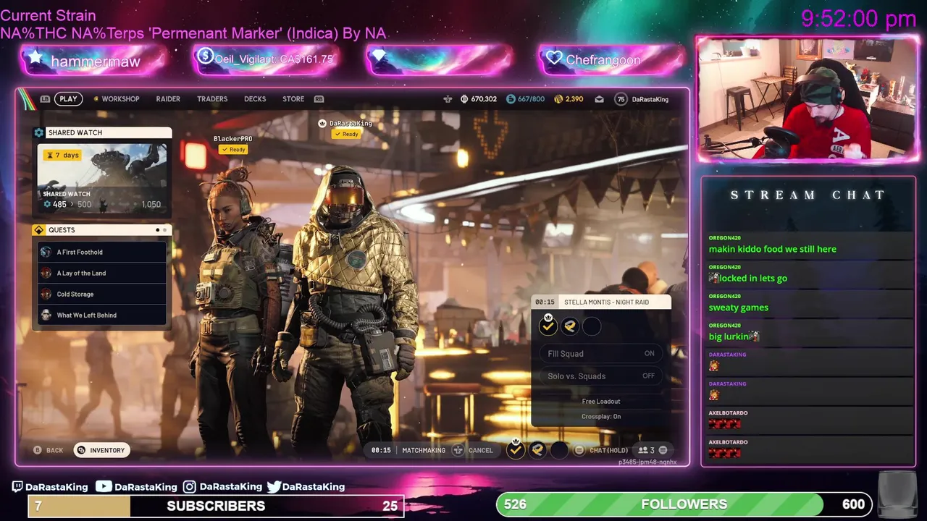The width and height of the screenshot is (927, 521).
Task: Click Crossplay: On setting
Action: pyautogui.click(x=601, y=417)
